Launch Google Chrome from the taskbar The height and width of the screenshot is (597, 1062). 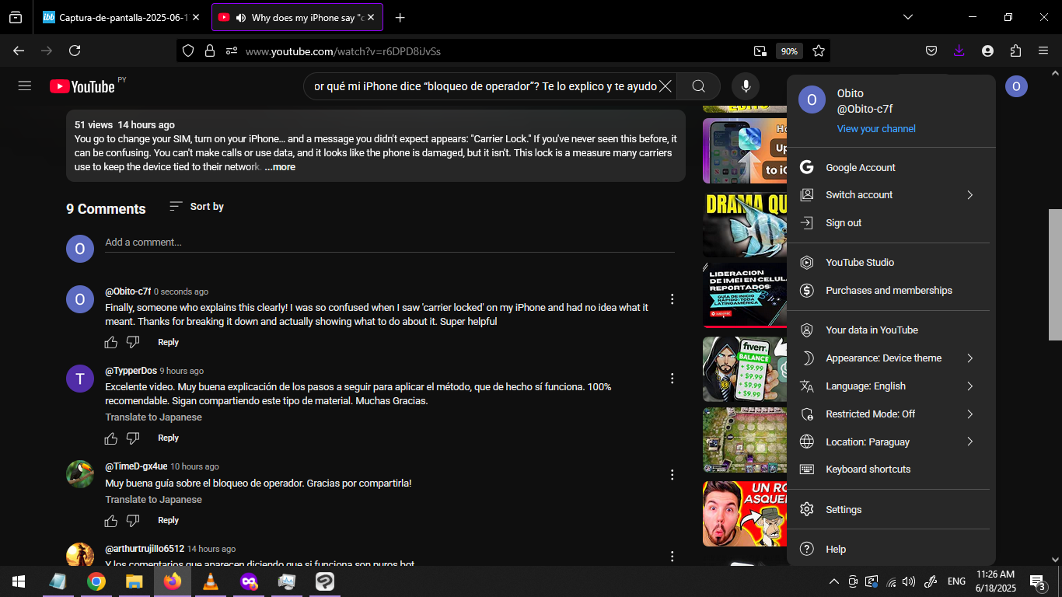96,581
